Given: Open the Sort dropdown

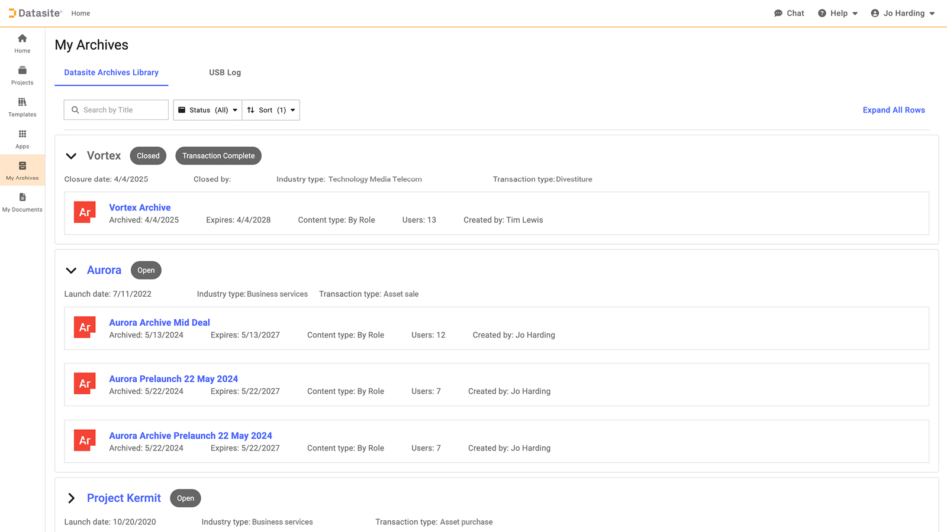Looking at the screenshot, I should tap(271, 110).
